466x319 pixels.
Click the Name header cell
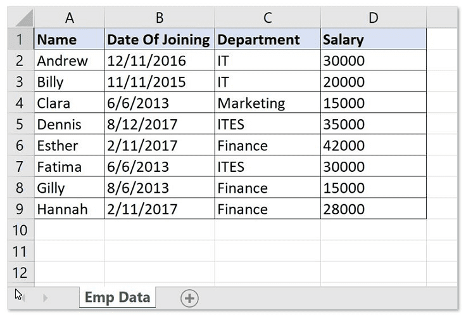coord(69,39)
